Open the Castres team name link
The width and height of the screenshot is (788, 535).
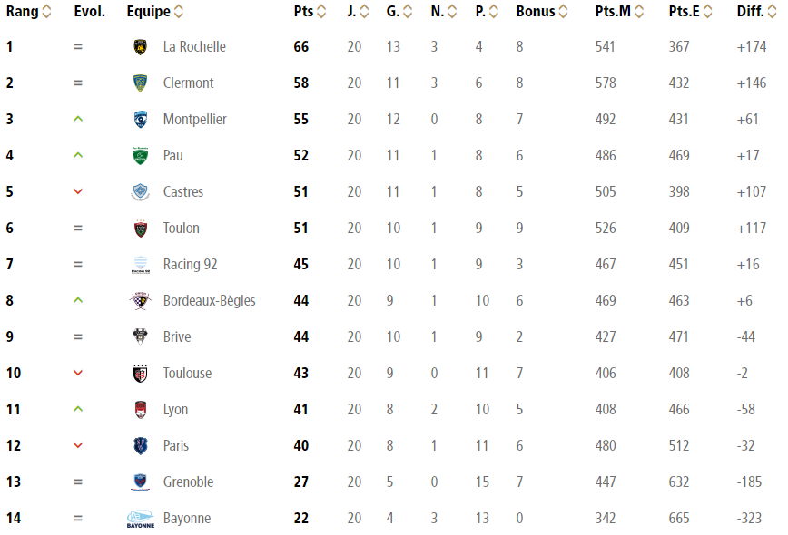[x=183, y=191]
